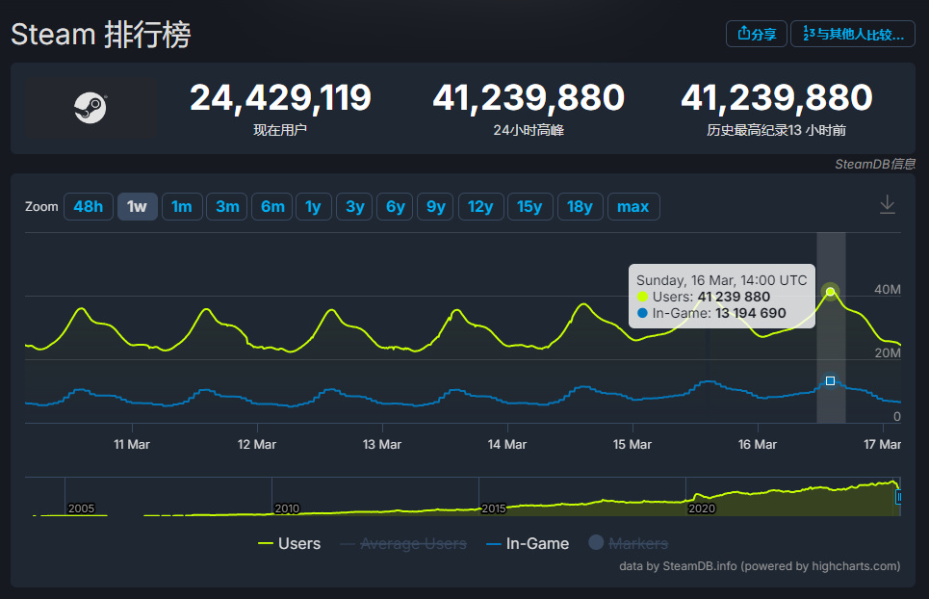Click the 历史最高纪录13 小时前 label
The image size is (929, 599).
click(x=776, y=130)
